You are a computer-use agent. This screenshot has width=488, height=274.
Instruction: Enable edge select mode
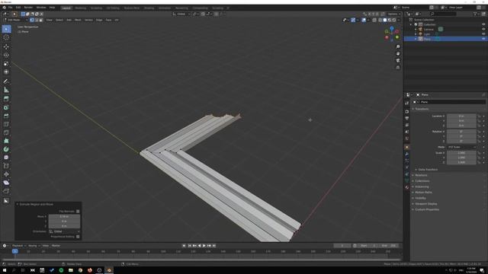[x=37, y=20]
